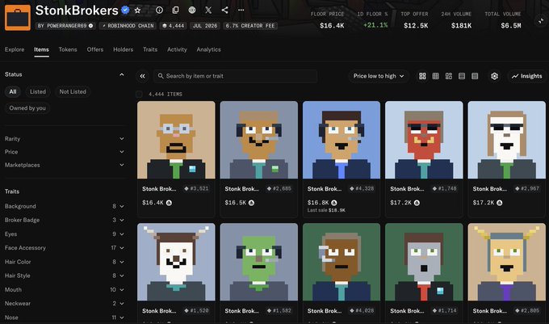Click the 4,444 item count badge
Image resolution: width=549 pixels, height=324 pixels.
174,26
